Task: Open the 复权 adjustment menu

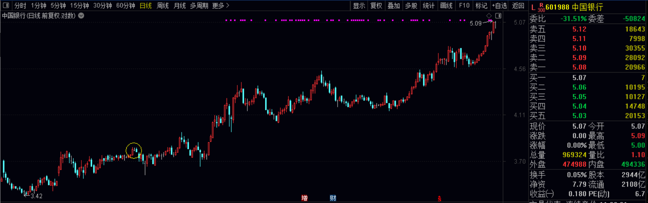Action: click(x=376, y=6)
